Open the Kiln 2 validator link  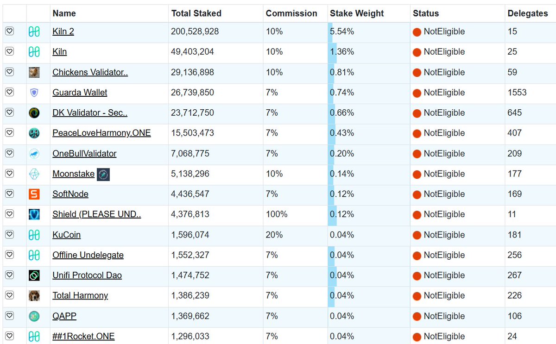(x=63, y=31)
